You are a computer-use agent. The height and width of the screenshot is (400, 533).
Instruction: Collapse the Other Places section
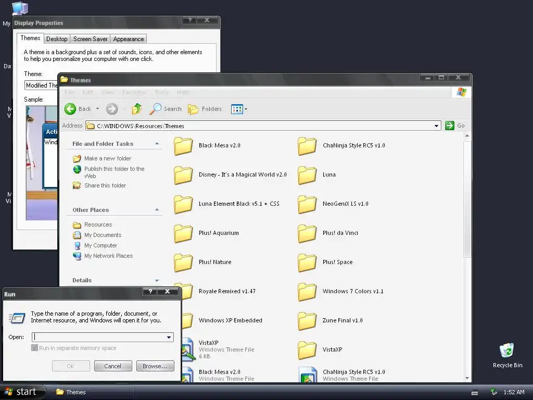[x=157, y=210]
